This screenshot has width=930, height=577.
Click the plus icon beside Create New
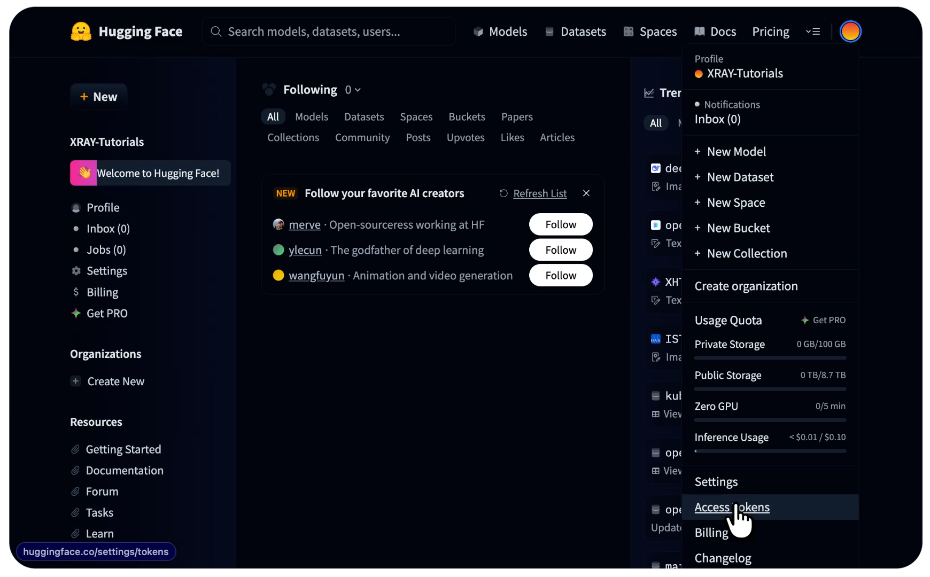(x=76, y=381)
